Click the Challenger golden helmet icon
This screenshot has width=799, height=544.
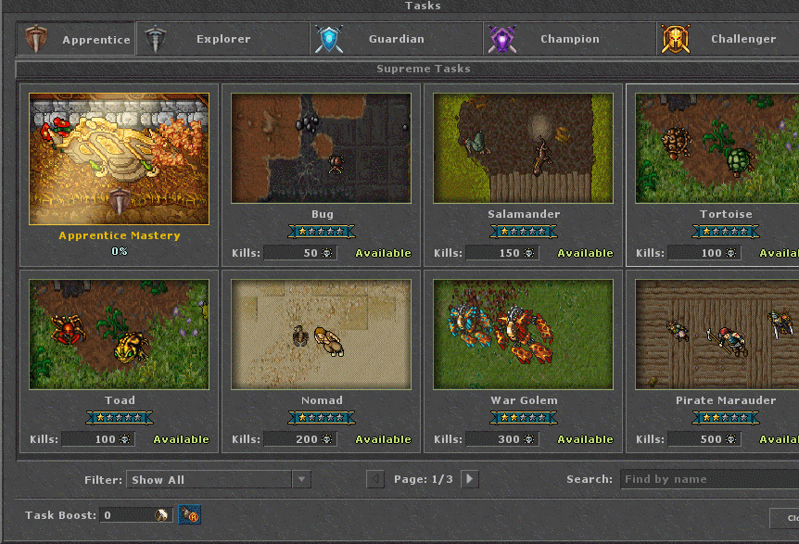(676, 39)
